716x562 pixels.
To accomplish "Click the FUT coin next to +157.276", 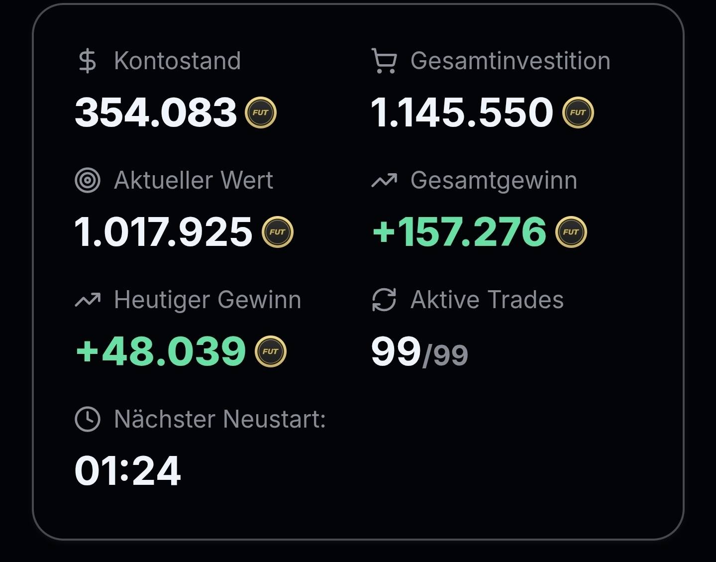I will (571, 232).
